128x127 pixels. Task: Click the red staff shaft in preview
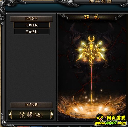(x=91, y=79)
